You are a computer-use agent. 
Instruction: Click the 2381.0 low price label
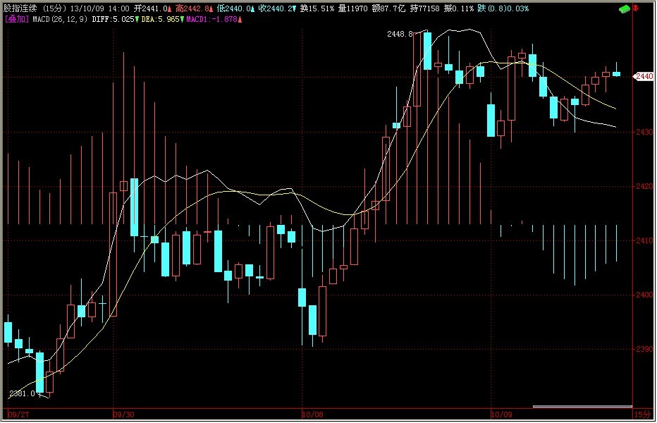click(21, 393)
